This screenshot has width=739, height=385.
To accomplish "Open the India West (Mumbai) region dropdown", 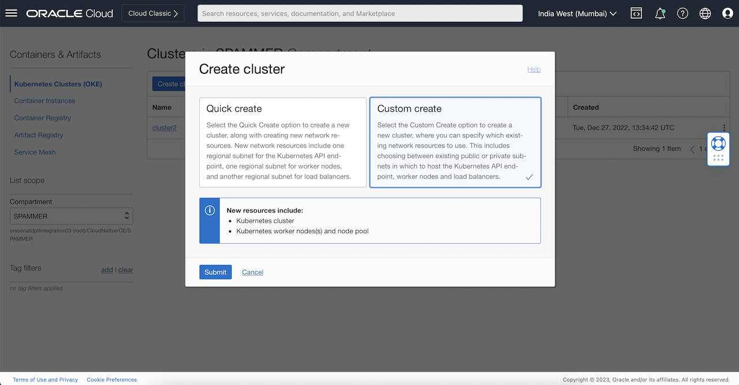I will [x=577, y=13].
